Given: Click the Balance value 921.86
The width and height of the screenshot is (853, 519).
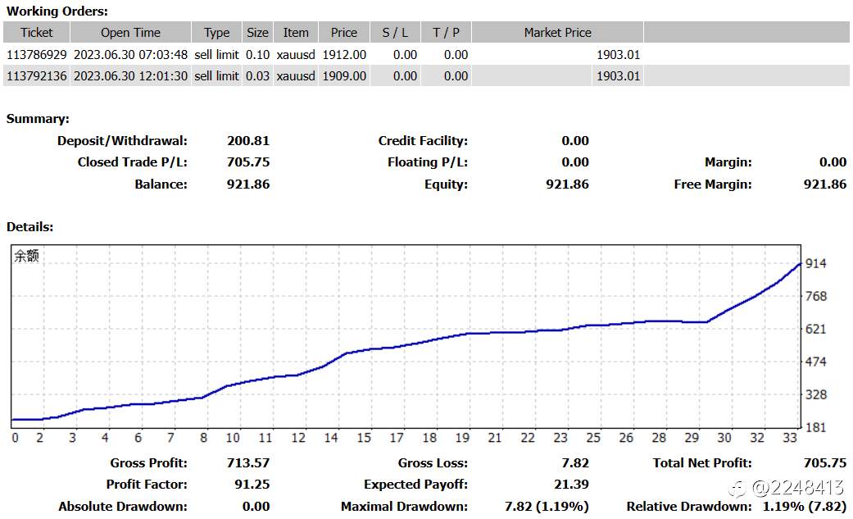Looking at the screenshot, I should [248, 184].
